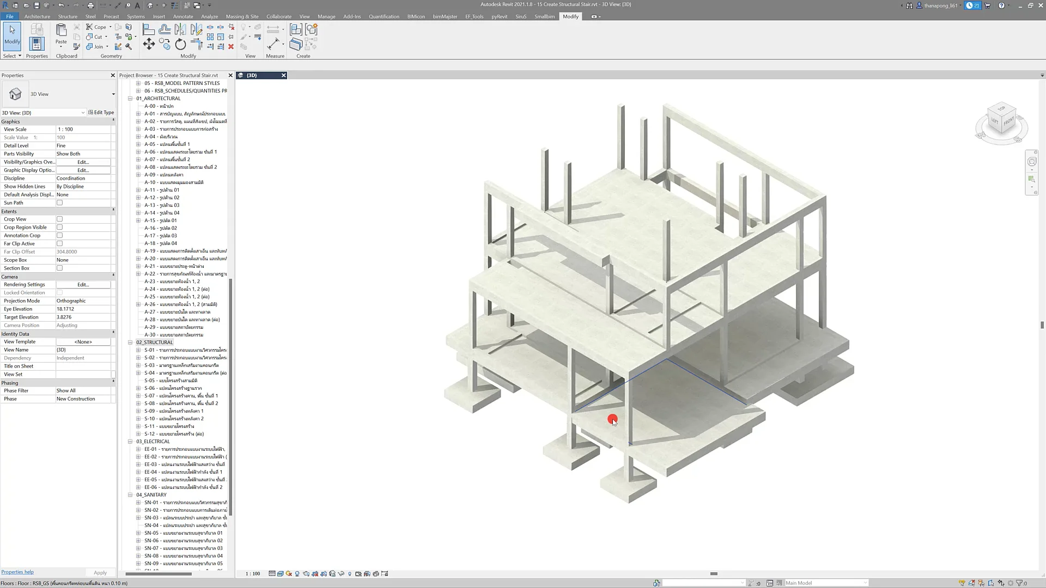The width and height of the screenshot is (1046, 588).
Task: Turn on the Section Box checkbox
Action: click(60, 268)
